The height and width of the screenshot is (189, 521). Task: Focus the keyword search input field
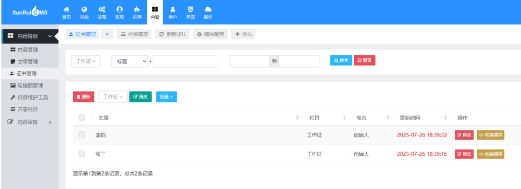coord(185,61)
